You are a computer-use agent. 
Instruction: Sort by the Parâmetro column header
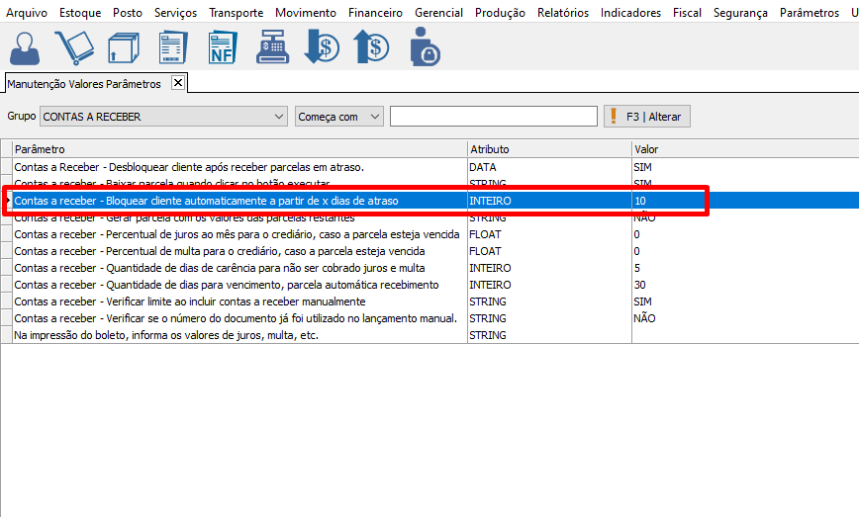coord(238,149)
